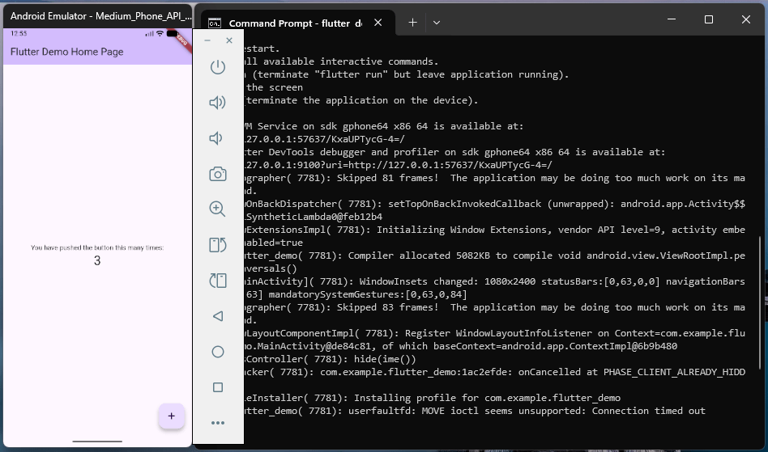Take a screenshot with the camera icon
Image resolution: width=768 pixels, height=452 pixels.
pos(218,174)
